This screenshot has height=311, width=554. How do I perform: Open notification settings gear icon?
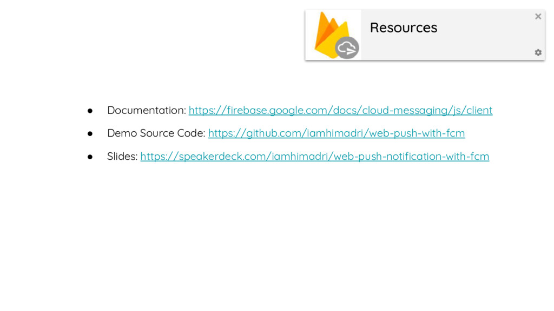pos(538,52)
